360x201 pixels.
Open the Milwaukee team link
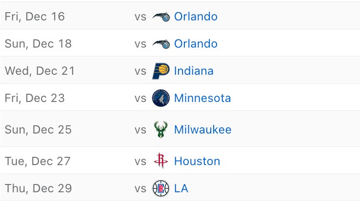pos(202,130)
